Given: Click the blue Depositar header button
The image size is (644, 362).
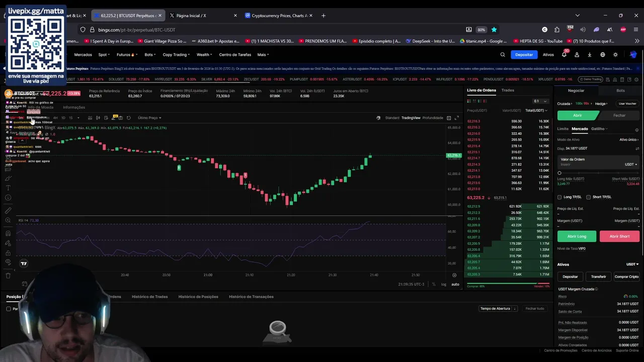Looking at the screenshot, I should [x=524, y=55].
